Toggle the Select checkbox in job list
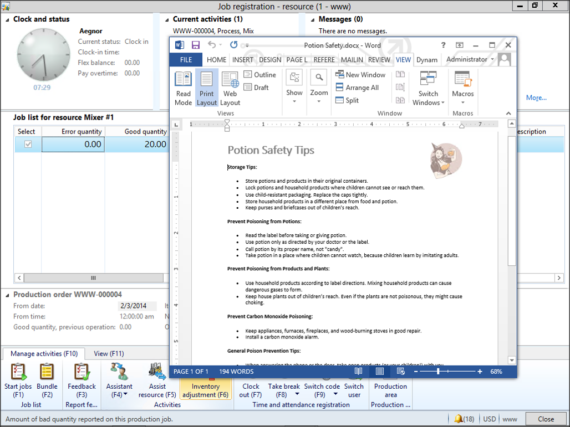This screenshot has height=427, width=570. pyautogui.click(x=28, y=145)
